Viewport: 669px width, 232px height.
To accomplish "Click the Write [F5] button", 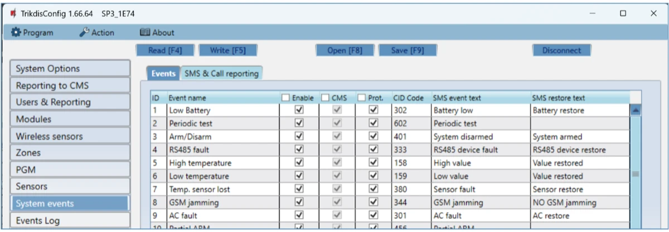I will point(227,51).
